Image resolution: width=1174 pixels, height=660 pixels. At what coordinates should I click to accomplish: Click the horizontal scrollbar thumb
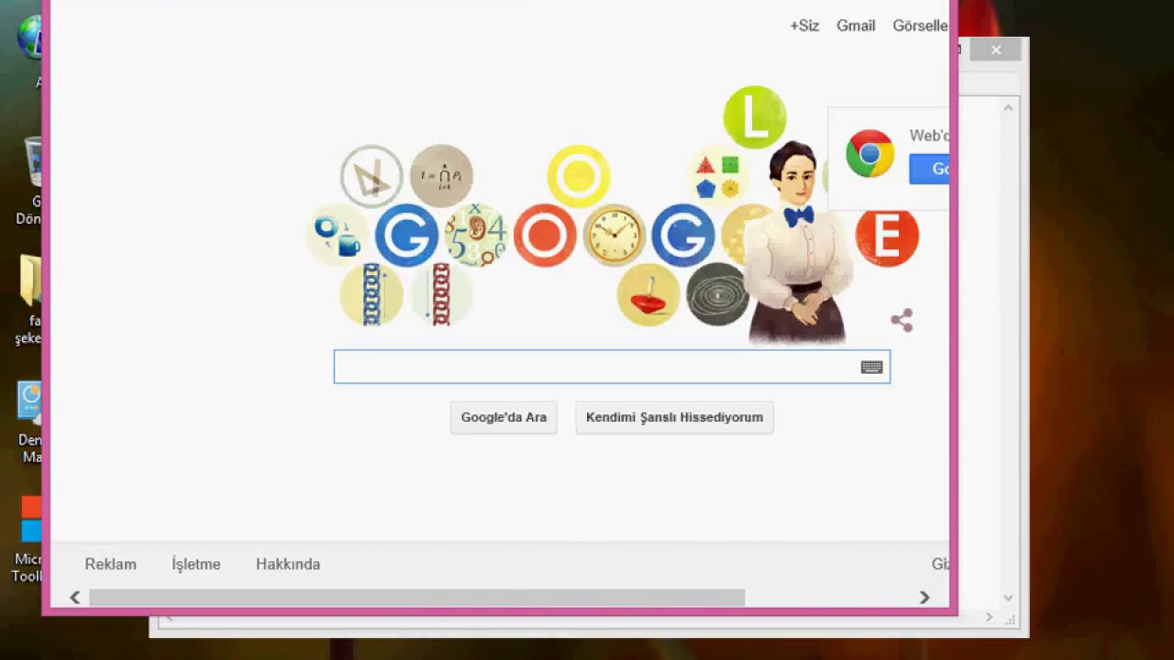[416, 598]
